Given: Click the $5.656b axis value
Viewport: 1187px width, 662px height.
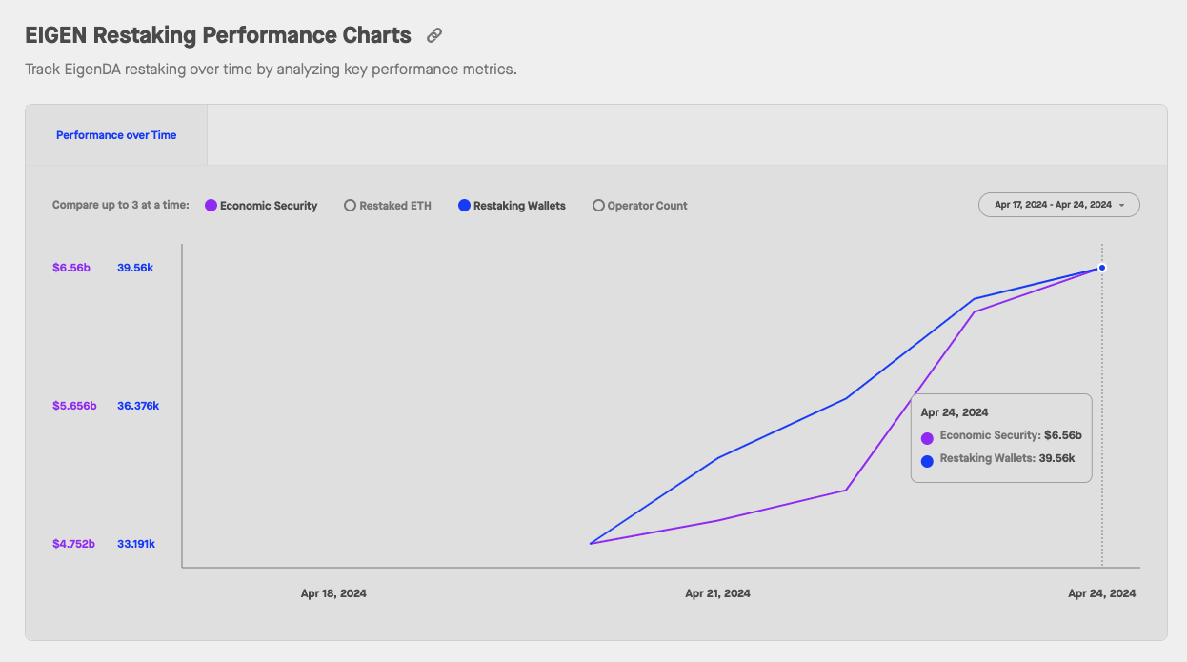Looking at the screenshot, I should (74, 406).
